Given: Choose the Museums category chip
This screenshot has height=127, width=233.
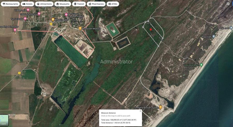Looking at the screenshot, I should pos(63,4).
